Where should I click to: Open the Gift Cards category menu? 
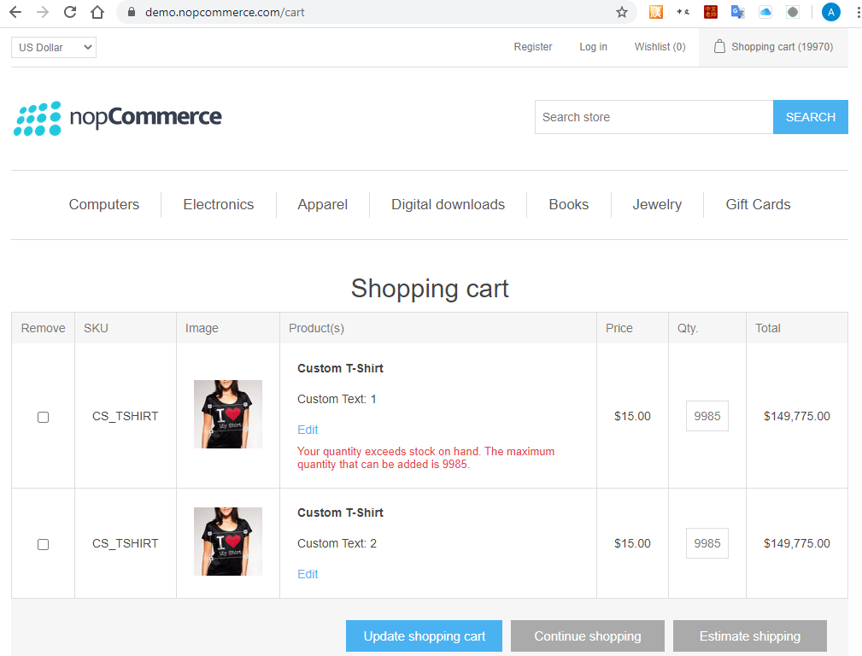click(757, 204)
